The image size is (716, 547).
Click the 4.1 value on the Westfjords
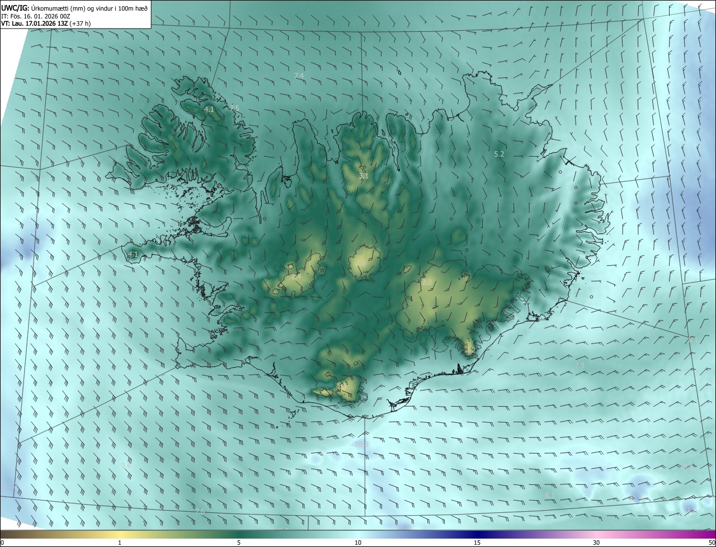[x=209, y=110]
